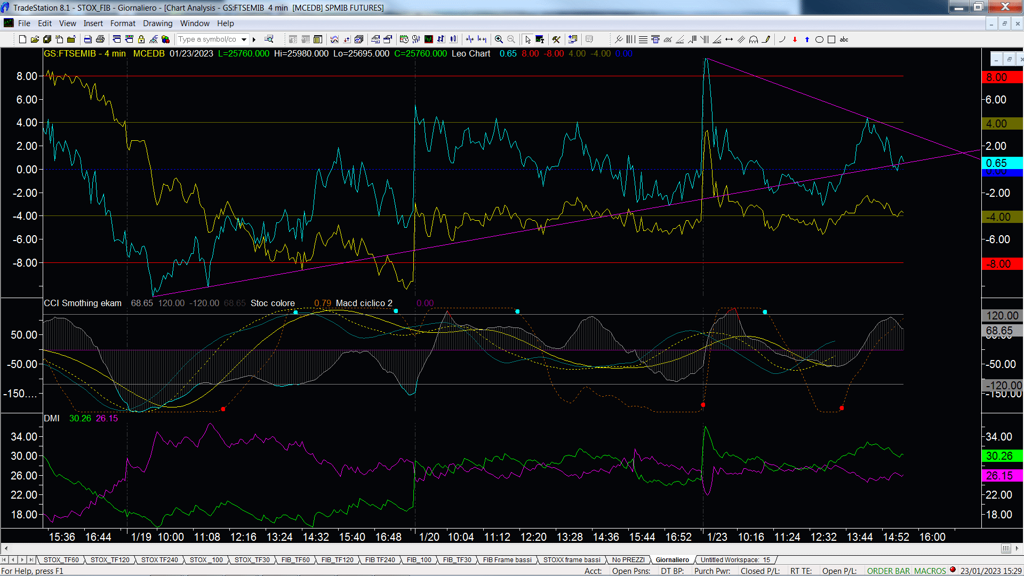1024x576 pixels.
Task: Click the ORDER BAR status button
Action: coord(888,571)
